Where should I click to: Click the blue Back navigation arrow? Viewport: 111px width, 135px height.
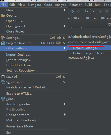pos(72,11)
